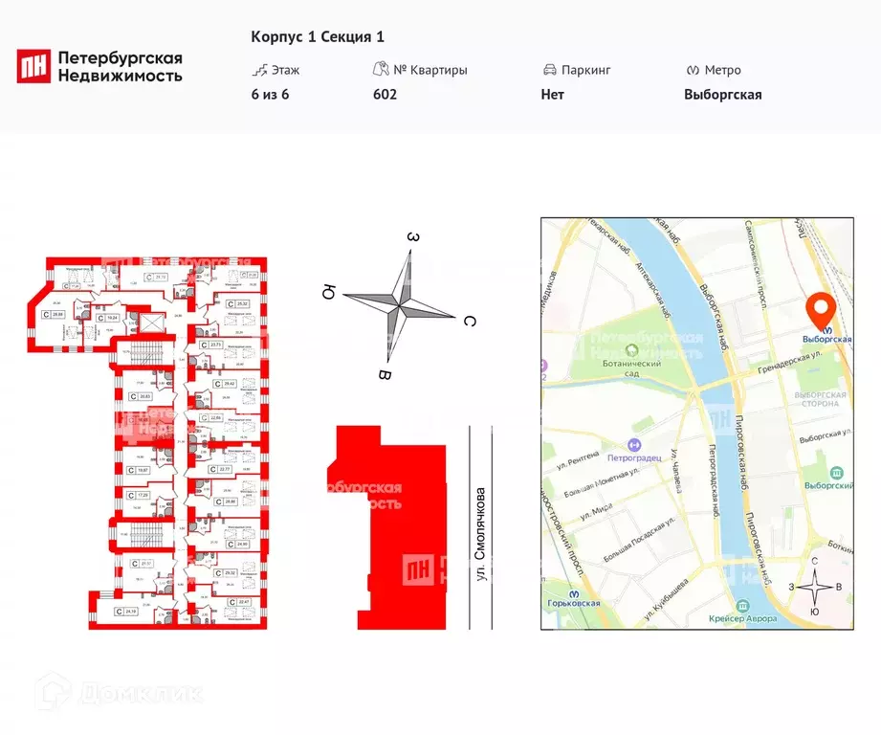Click the keys icon beside № Квартиры
Image resolution: width=881 pixels, height=735 pixels.
click(381, 69)
